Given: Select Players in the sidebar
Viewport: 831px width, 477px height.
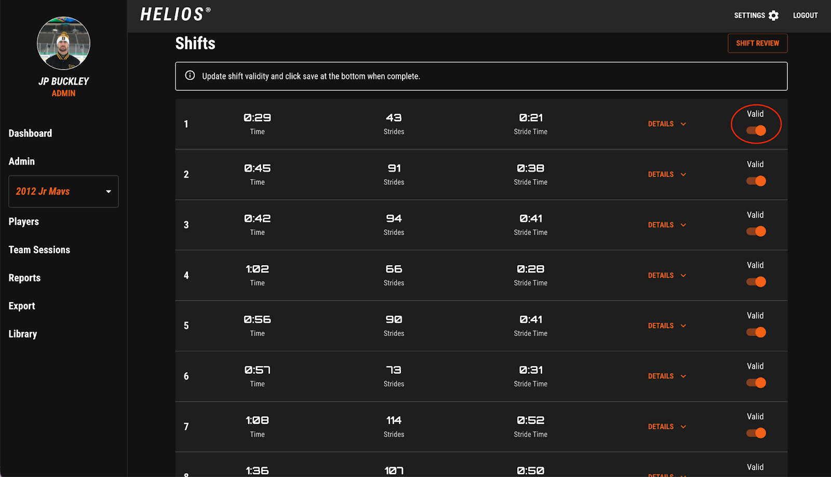Looking at the screenshot, I should click(24, 222).
